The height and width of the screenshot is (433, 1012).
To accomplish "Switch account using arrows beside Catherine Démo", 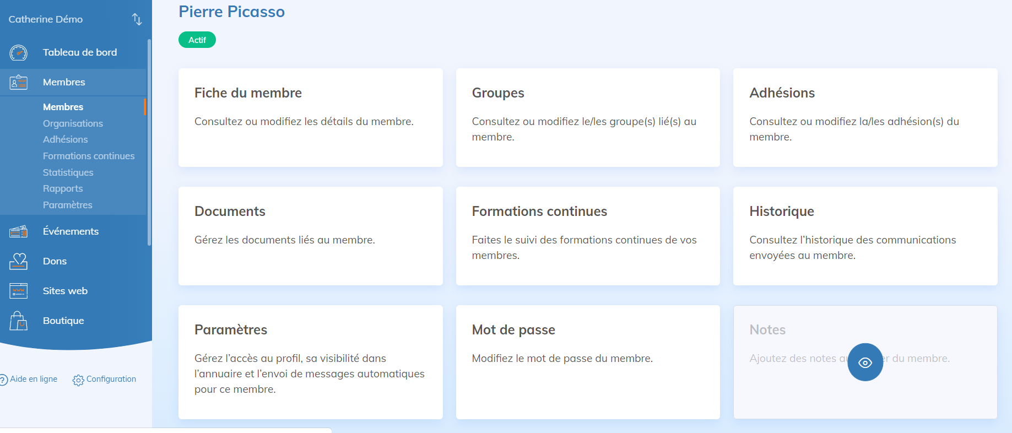I will [x=137, y=20].
